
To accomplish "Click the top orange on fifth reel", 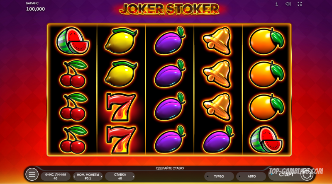I will coord(266,41).
